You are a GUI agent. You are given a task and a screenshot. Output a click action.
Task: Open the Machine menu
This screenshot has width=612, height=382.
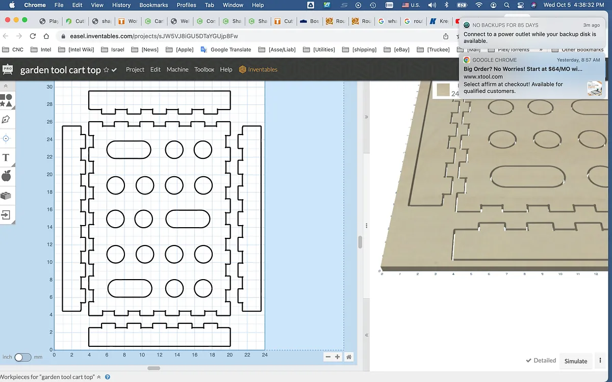pos(177,70)
